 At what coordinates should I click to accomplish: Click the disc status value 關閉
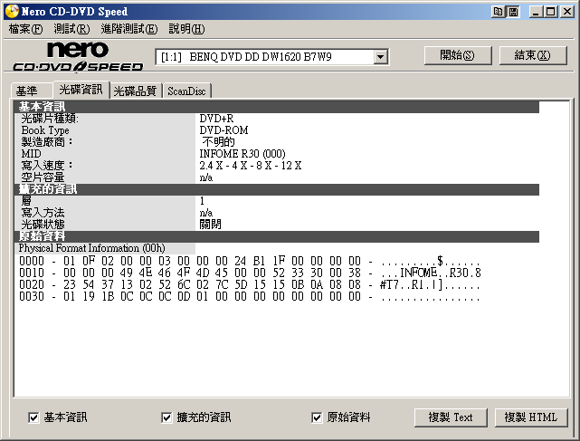point(210,225)
